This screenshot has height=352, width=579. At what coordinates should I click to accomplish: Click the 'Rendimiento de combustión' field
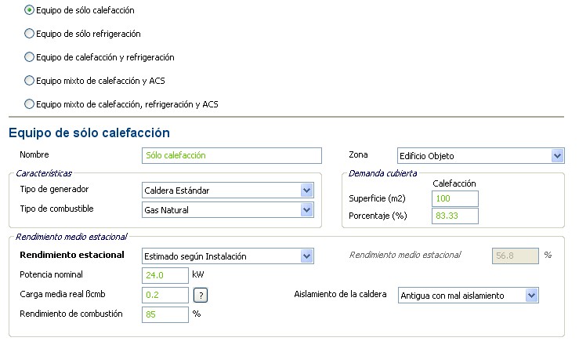click(x=165, y=314)
